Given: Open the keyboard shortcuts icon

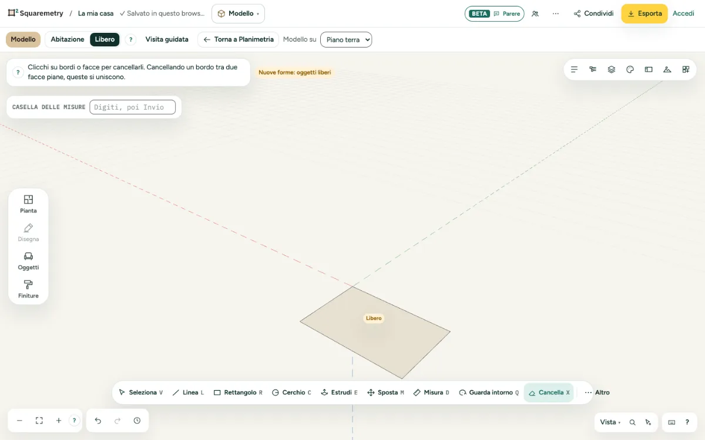Looking at the screenshot, I should click(x=672, y=422).
